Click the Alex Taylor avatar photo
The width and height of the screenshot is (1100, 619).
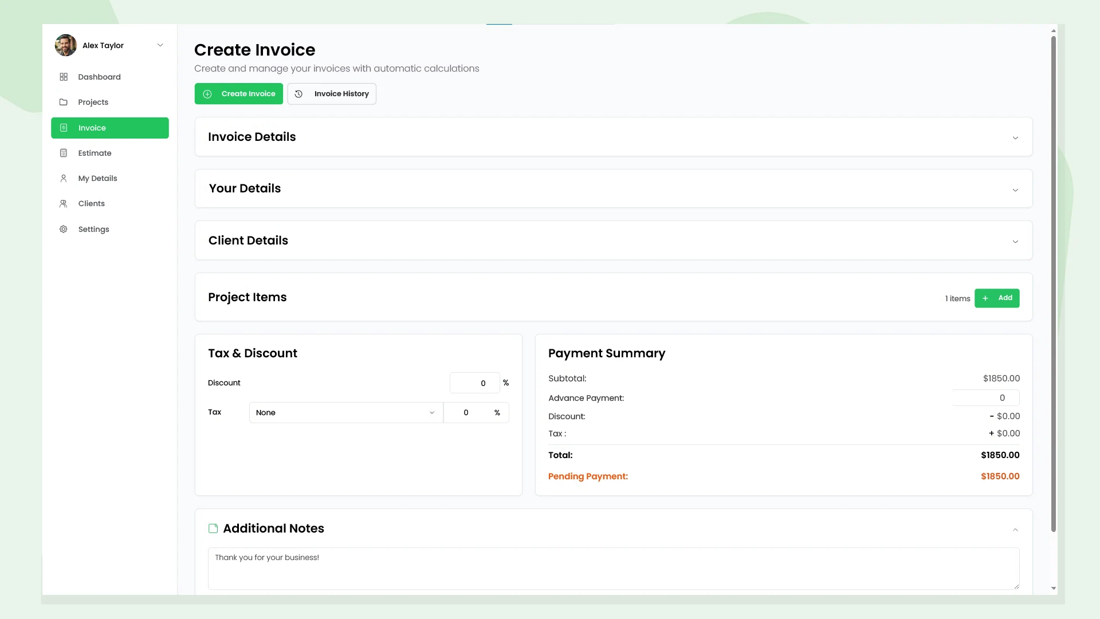pos(65,45)
